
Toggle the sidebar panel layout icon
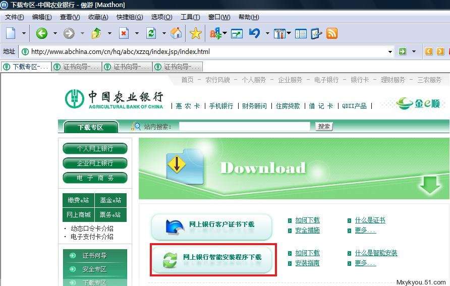(x=301, y=34)
